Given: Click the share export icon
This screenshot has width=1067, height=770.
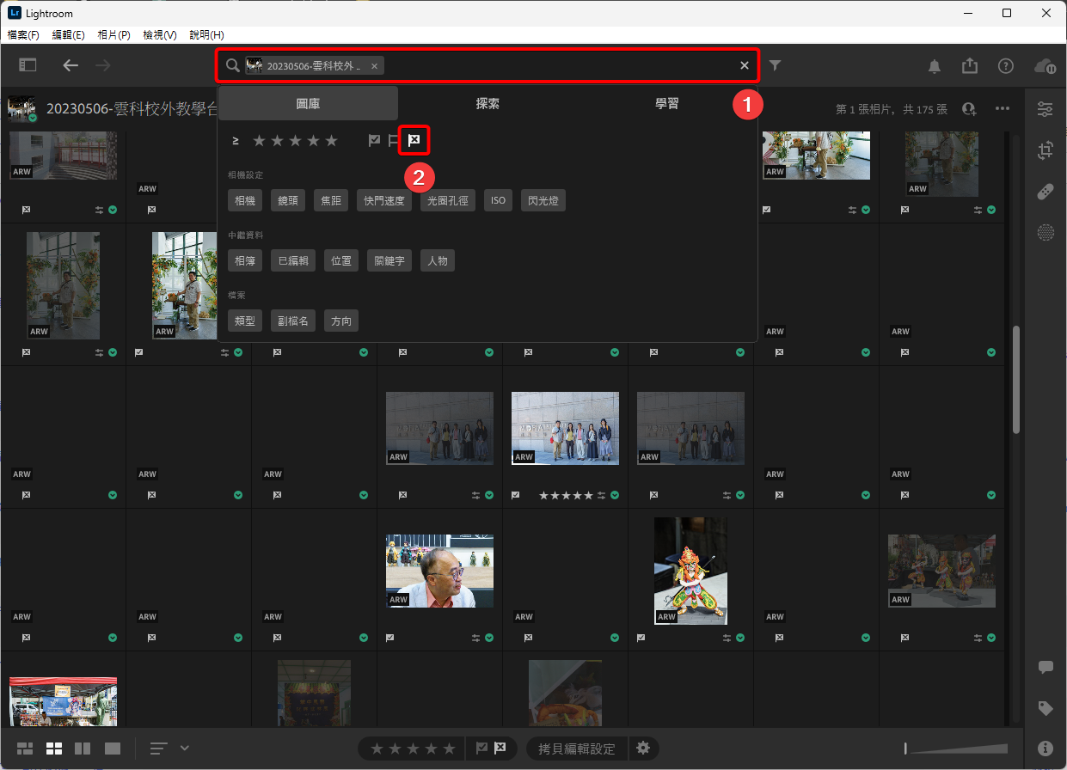Looking at the screenshot, I should pos(970,66).
